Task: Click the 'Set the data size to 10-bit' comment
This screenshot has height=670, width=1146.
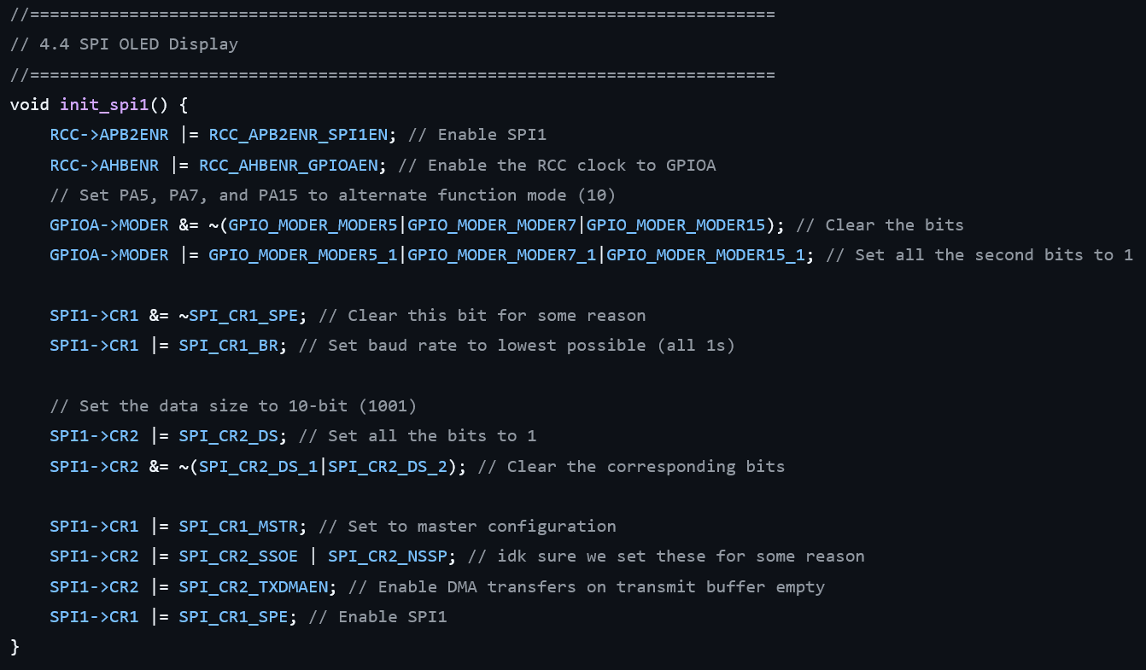Action: 233,405
